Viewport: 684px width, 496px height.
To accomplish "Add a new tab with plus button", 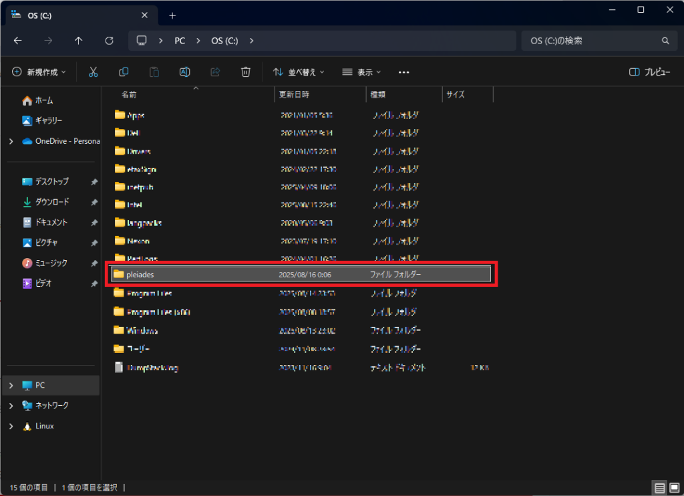I will [x=172, y=15].
